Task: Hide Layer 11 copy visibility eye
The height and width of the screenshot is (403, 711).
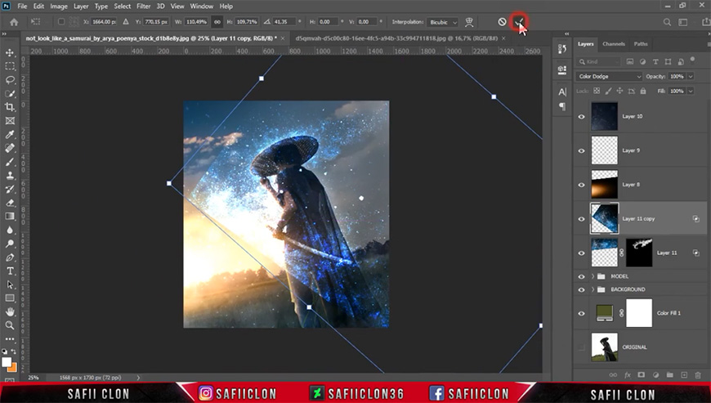Action: (581, 219)
